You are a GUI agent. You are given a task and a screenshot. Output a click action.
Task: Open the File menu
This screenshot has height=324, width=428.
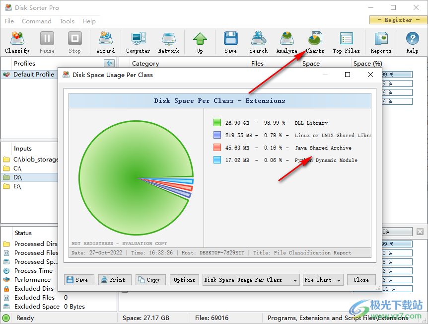[x=9, y=21]
